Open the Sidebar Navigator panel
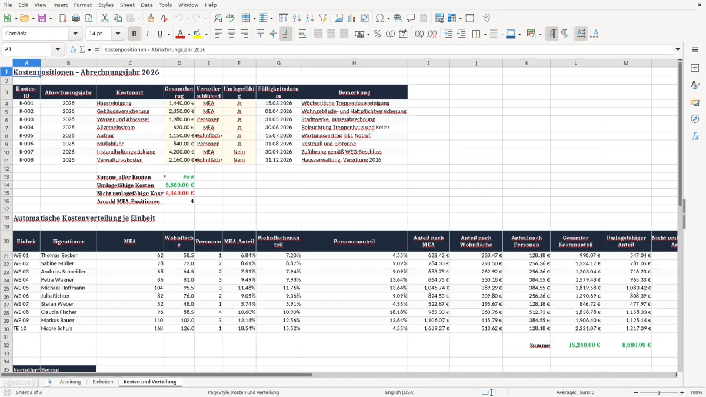The height and width of the screenshot is (397, 706). [695, 119]
